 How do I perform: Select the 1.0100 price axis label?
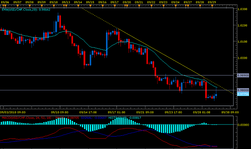[x=243, y=42]
